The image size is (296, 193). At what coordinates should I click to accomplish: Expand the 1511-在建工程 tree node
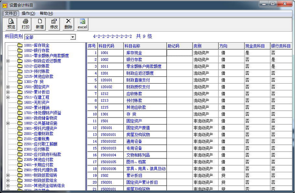pyautogui.click(x=8, y=97)
